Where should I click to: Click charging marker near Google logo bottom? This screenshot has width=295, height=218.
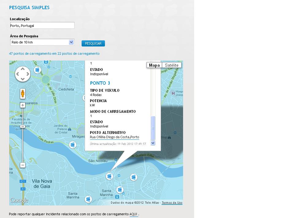pos(88,199)
